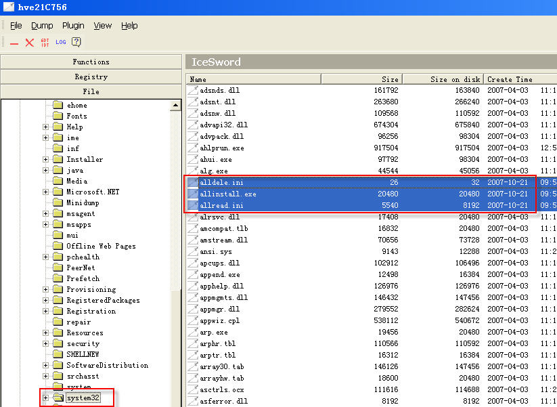Expand the Help folder tree node
This screenshot has height=407, width=557.
45,127
